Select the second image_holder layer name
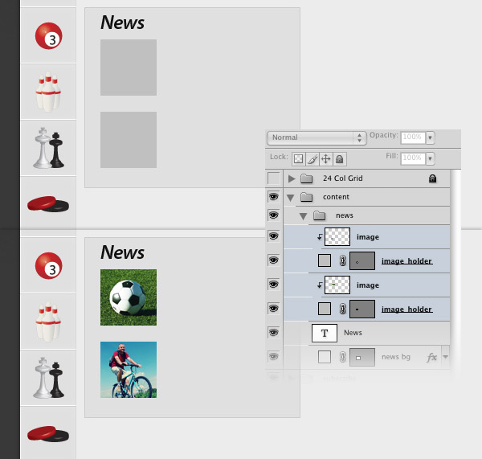482x459 pixels. 406,309
